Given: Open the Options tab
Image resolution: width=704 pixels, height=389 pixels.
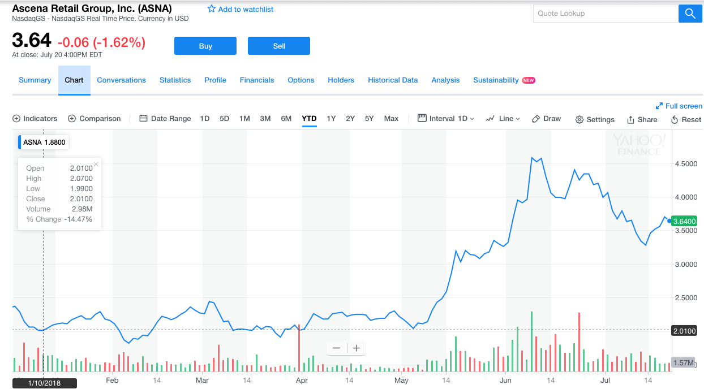Looking at the screenshot, I should coord(301,80).
